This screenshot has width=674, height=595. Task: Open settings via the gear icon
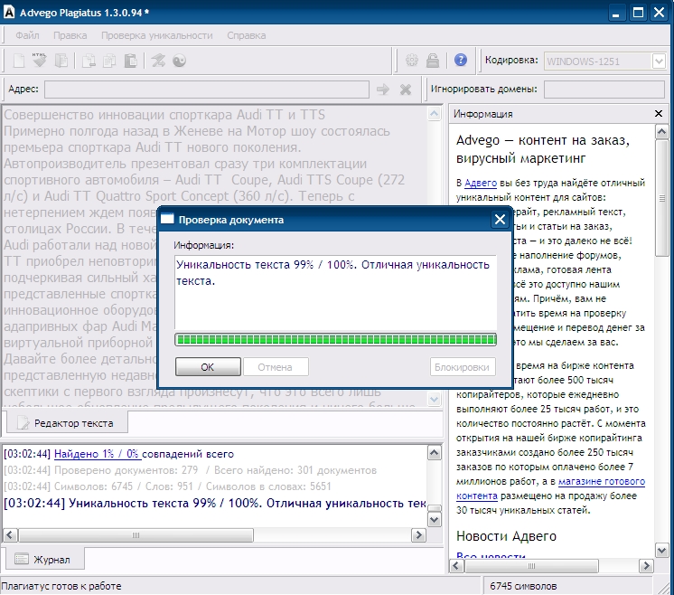412,61
